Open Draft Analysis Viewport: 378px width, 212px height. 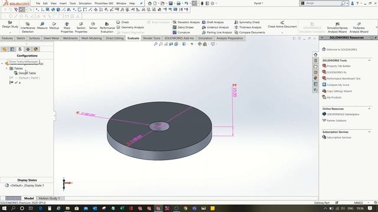tap(213, 22)
